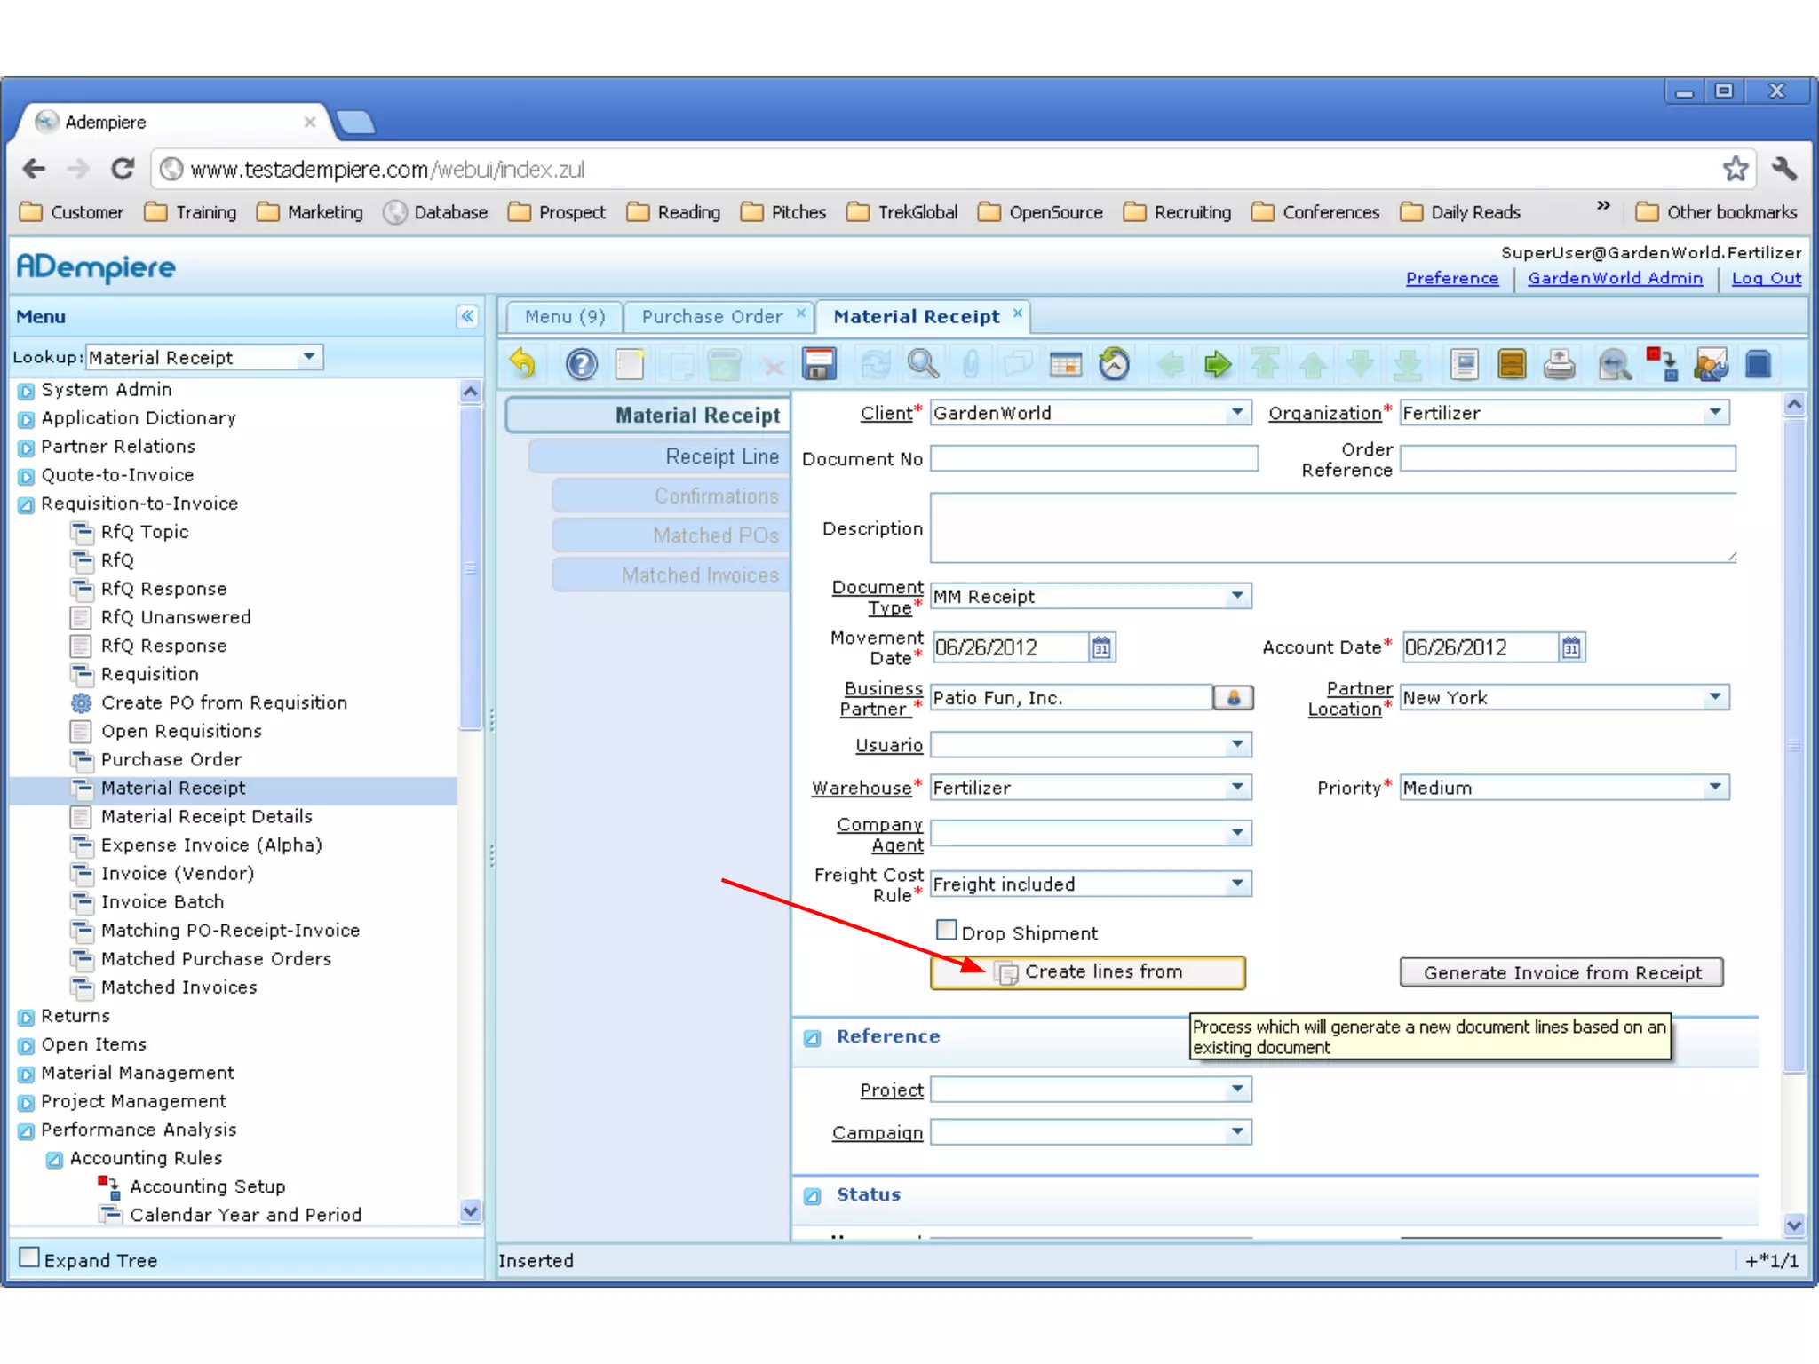The image size is (1819, 1364).
Task: Click the Requests toolbar icon
Action: click(x=1711, y=364)
